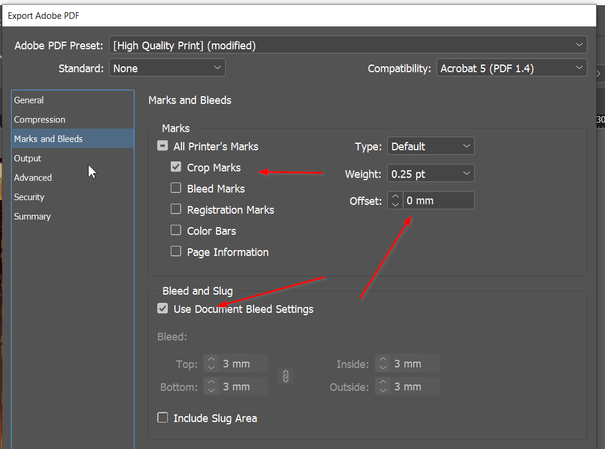Select the Security section
This screenshot has width=605, height=449.
[x=29, y=197]
